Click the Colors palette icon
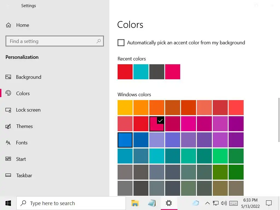Image resolution: width=280 pixels, height=210 pixels. pyautogui.click(x=8, y=93)
